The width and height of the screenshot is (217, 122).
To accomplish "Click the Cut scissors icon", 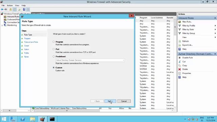I will 180,62.
